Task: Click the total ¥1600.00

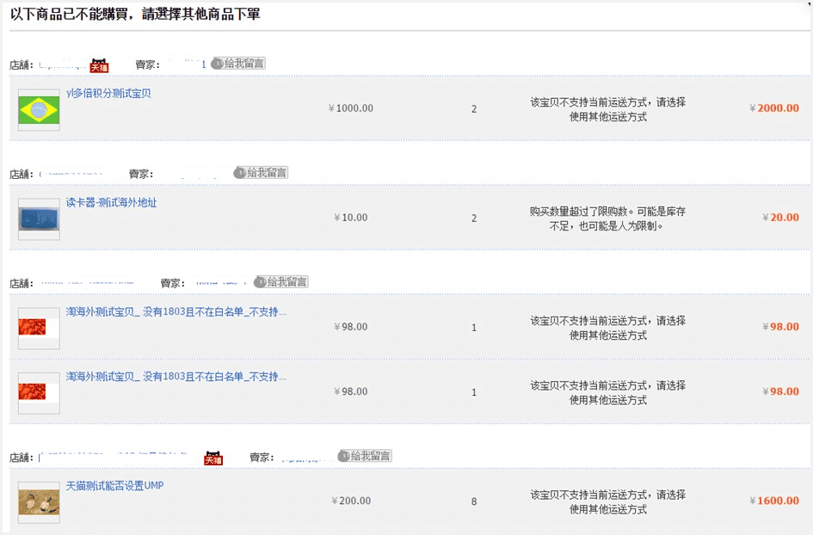Action: pyautogui.click(x=774, y=501)
